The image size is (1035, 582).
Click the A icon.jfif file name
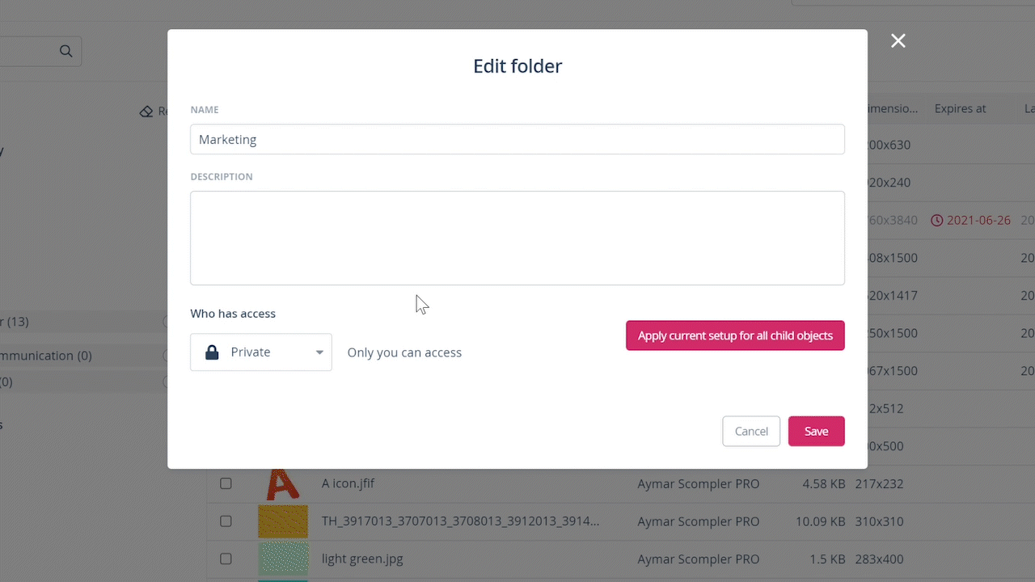pos(348,483)
